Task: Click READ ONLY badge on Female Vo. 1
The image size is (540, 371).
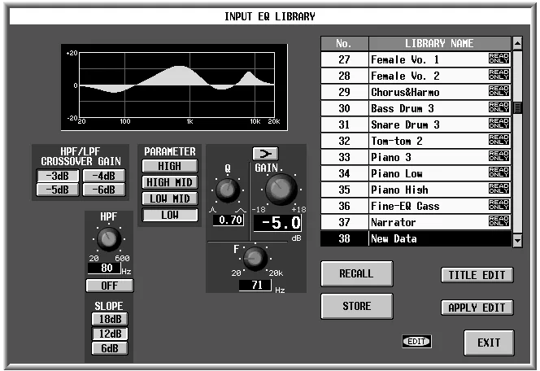Action: pos(499,59)
